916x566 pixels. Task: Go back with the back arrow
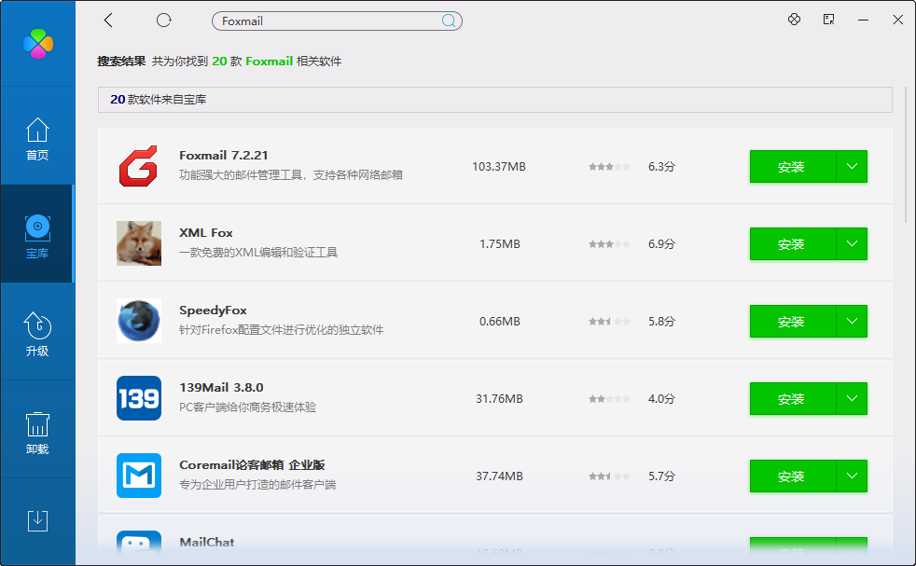click(x=108, y=21)
